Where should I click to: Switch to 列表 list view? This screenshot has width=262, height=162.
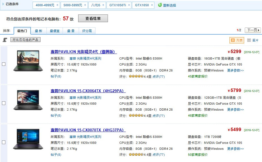(x=237, y=40)
